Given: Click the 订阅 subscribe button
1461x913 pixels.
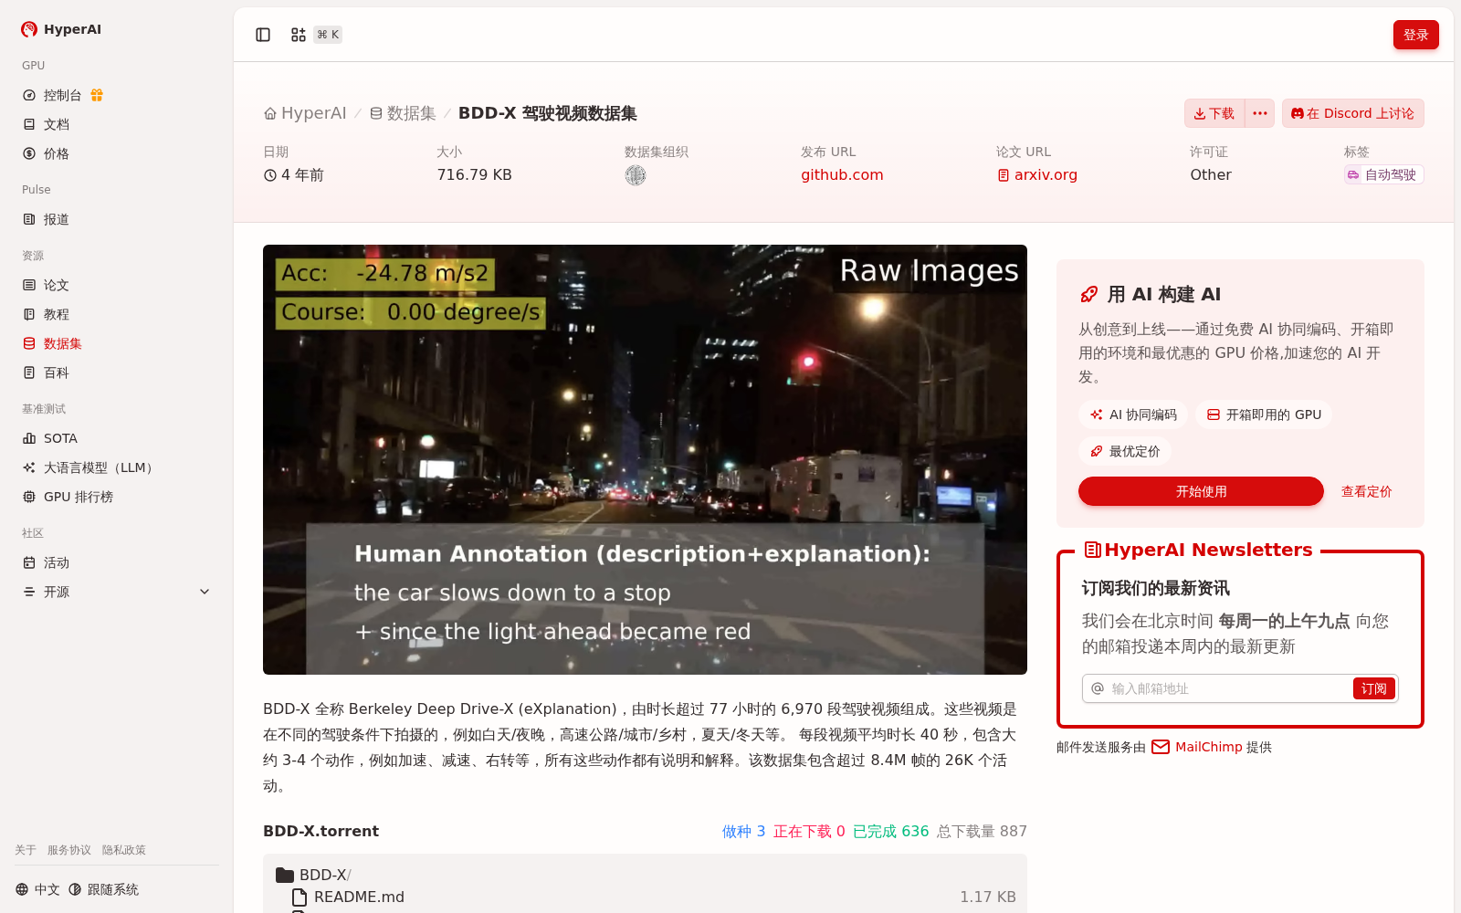Looking at the screenshot, I should [1373, 688].
